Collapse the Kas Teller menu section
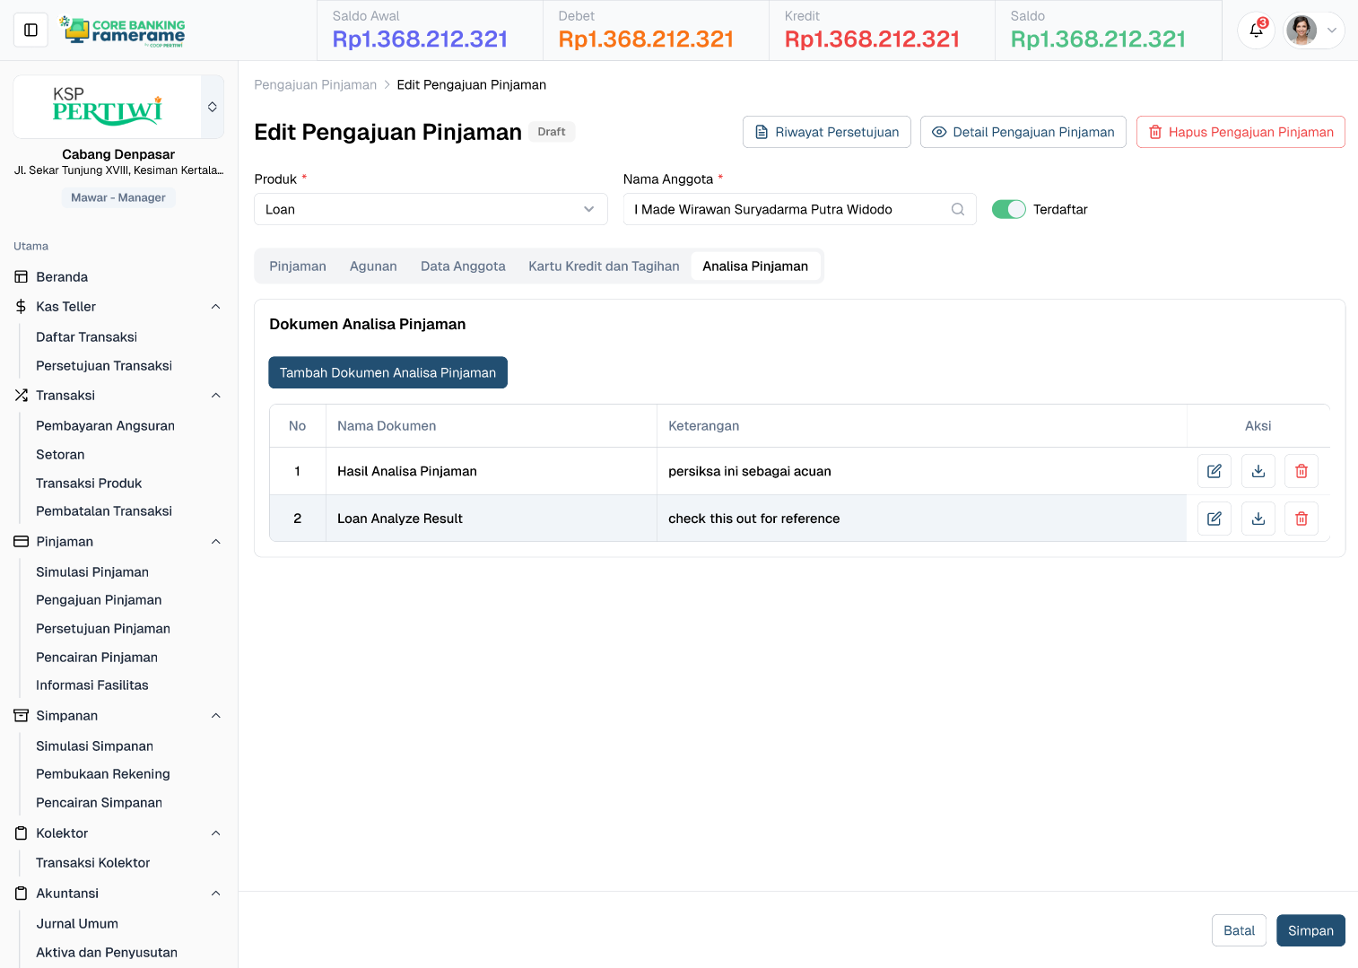 click(215, 307)
